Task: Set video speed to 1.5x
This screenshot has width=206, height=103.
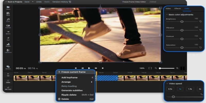Action: click(x=190, y=89)
